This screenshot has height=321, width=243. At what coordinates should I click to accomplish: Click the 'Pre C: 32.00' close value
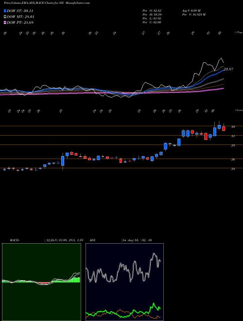point(152,22)
